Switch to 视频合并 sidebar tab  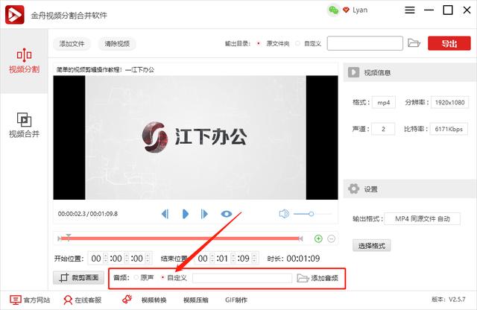pyautogui.click(x=24, y=125)
